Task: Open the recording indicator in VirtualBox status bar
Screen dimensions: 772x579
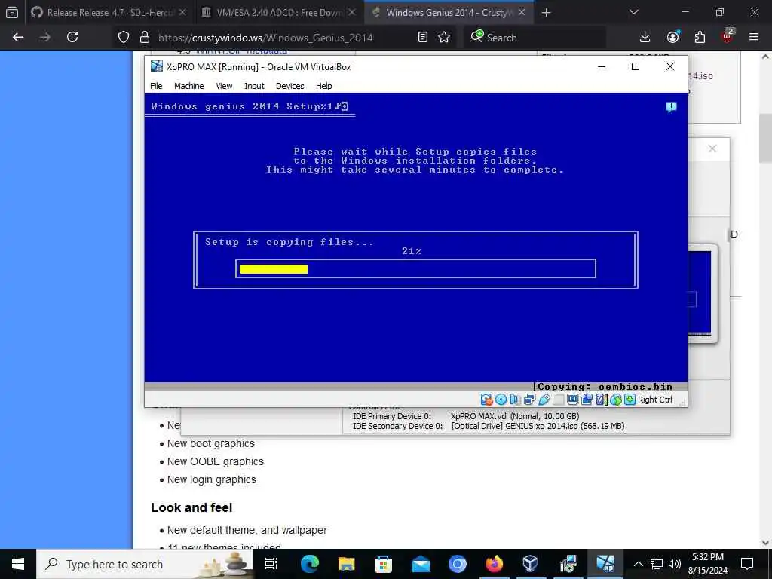Action: (587, 400)
